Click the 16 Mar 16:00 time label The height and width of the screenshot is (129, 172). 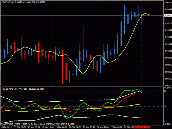48,127
